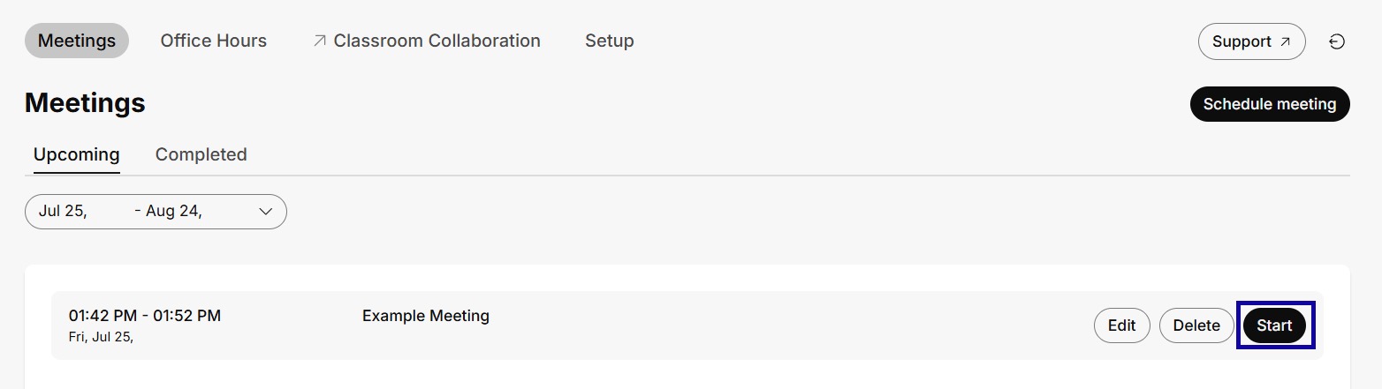
Task: Click the Meetings page heading
Action: pyautogui.click(x=85, y=103)
